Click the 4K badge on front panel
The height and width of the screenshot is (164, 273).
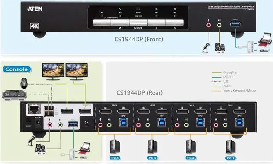point(35,26)
